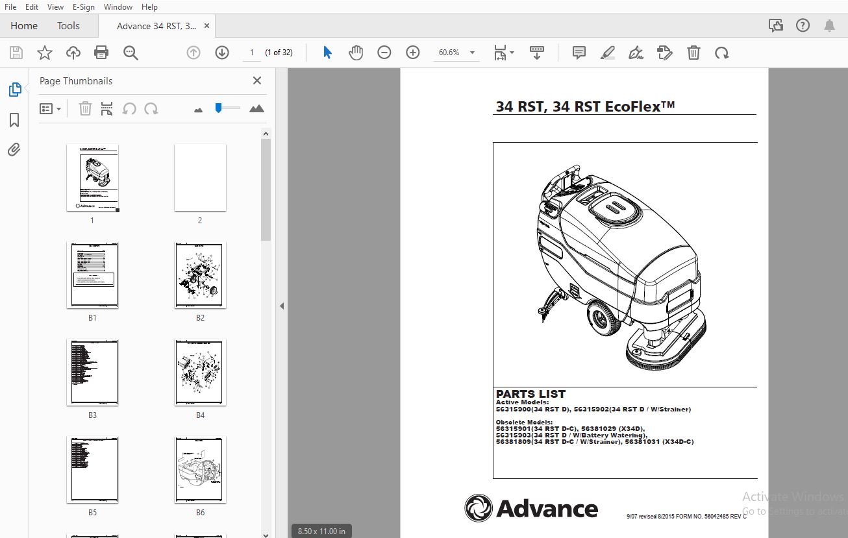Open the File menu
This screenshot has height=538, width=848.
10,6
